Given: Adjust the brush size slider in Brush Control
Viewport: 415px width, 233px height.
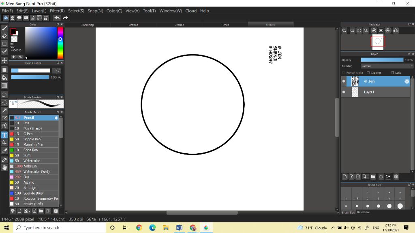Looking at the screenshot, I should click(30, 70).
